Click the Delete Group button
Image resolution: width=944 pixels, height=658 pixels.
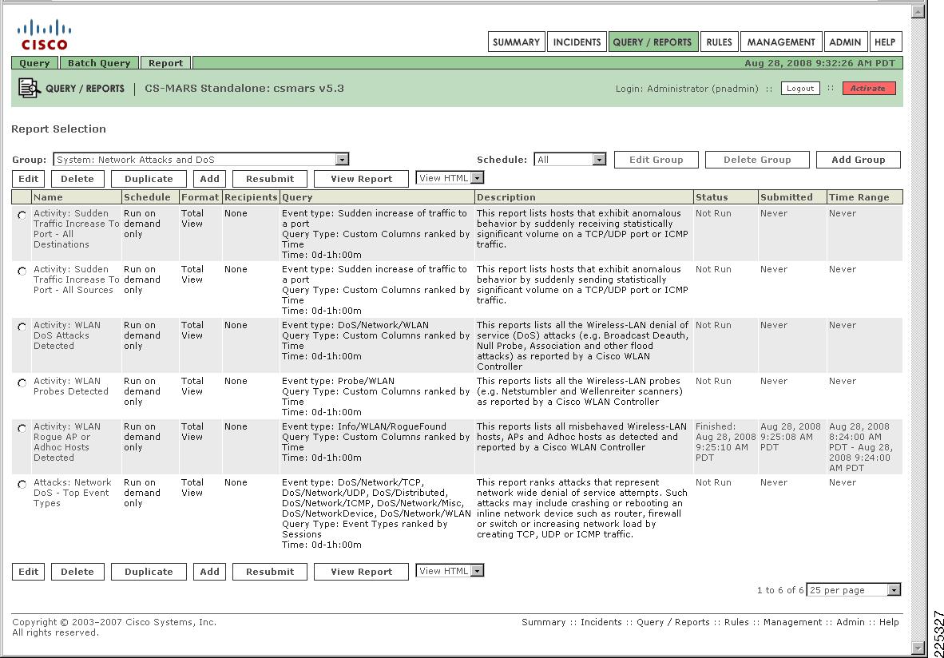tap(757, 160)
